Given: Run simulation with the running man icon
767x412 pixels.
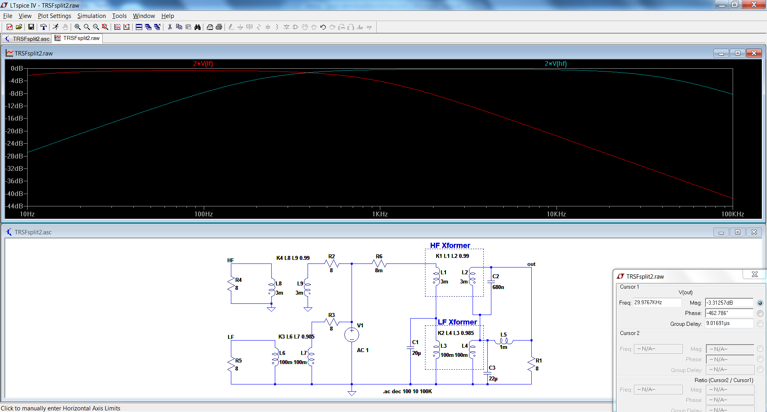Looking at the screenshot, I should point(56,27).
